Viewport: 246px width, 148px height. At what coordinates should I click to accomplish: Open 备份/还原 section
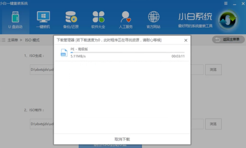[x=71, y=20]
